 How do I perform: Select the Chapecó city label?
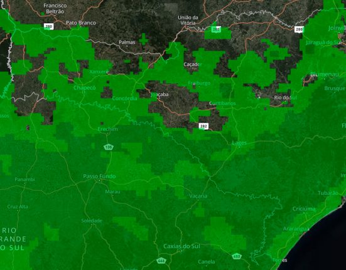pyautogui.click(x=85, y=88)
